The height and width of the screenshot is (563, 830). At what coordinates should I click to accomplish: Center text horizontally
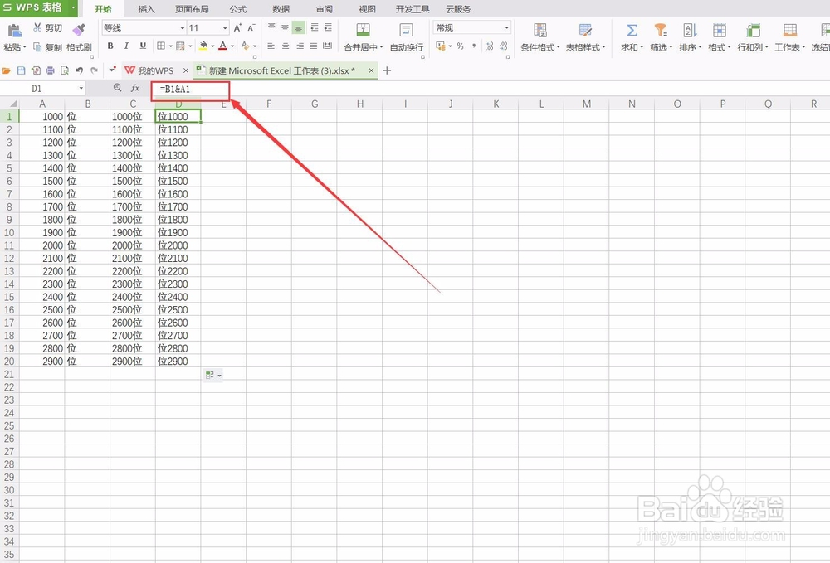point(286,46)
